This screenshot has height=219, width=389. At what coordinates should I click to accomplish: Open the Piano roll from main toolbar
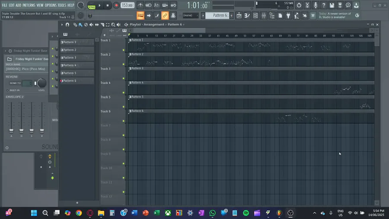tap(247, 16)
